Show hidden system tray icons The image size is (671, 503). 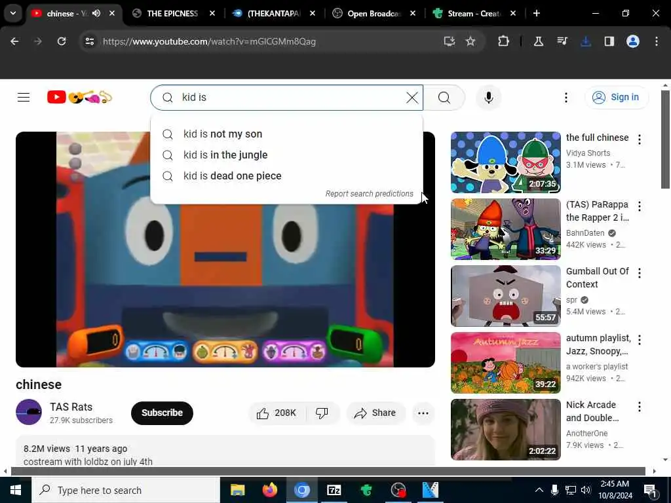[x=539, y=490]
